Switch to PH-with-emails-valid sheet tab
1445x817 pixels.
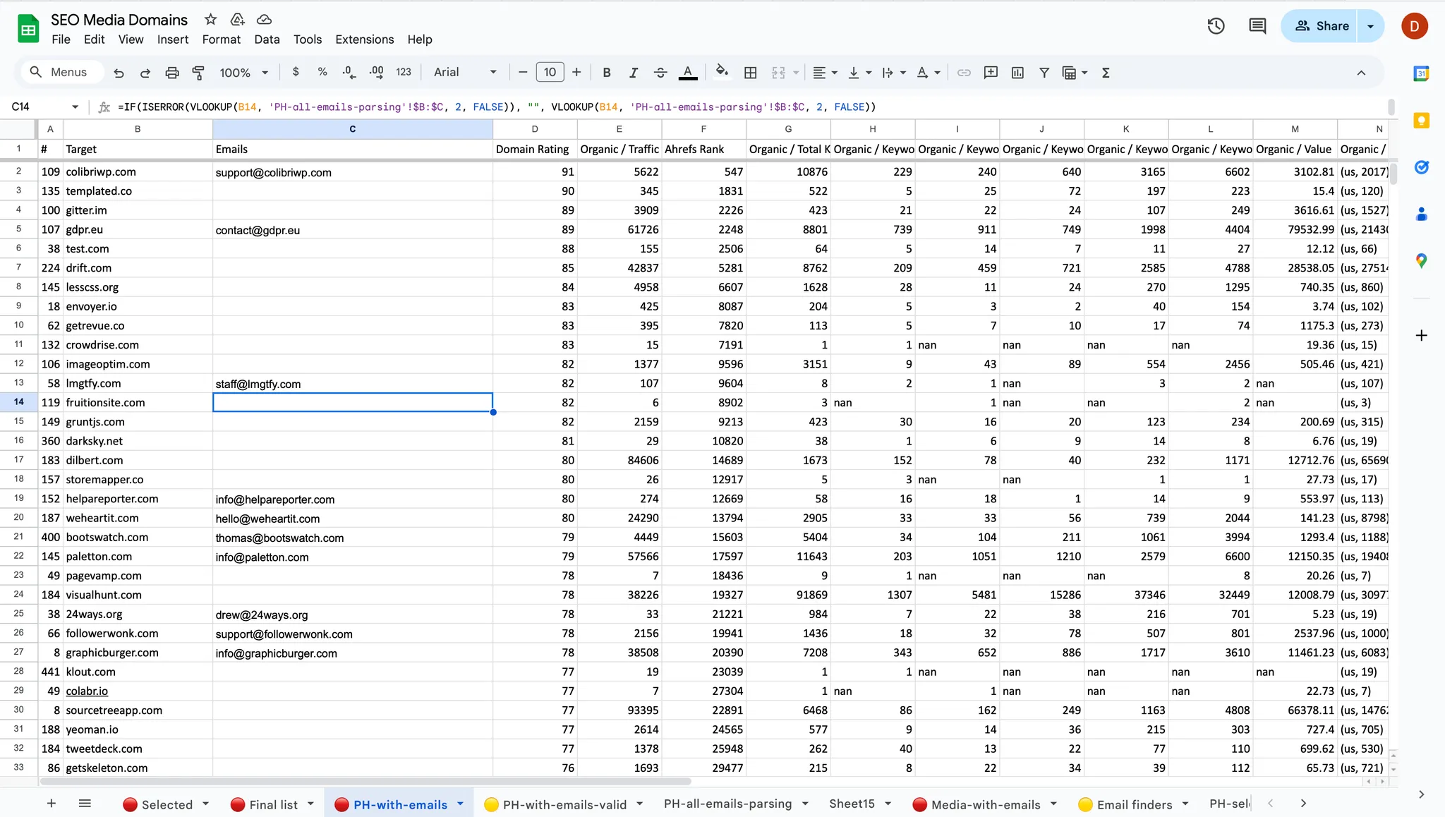[564, 804]
